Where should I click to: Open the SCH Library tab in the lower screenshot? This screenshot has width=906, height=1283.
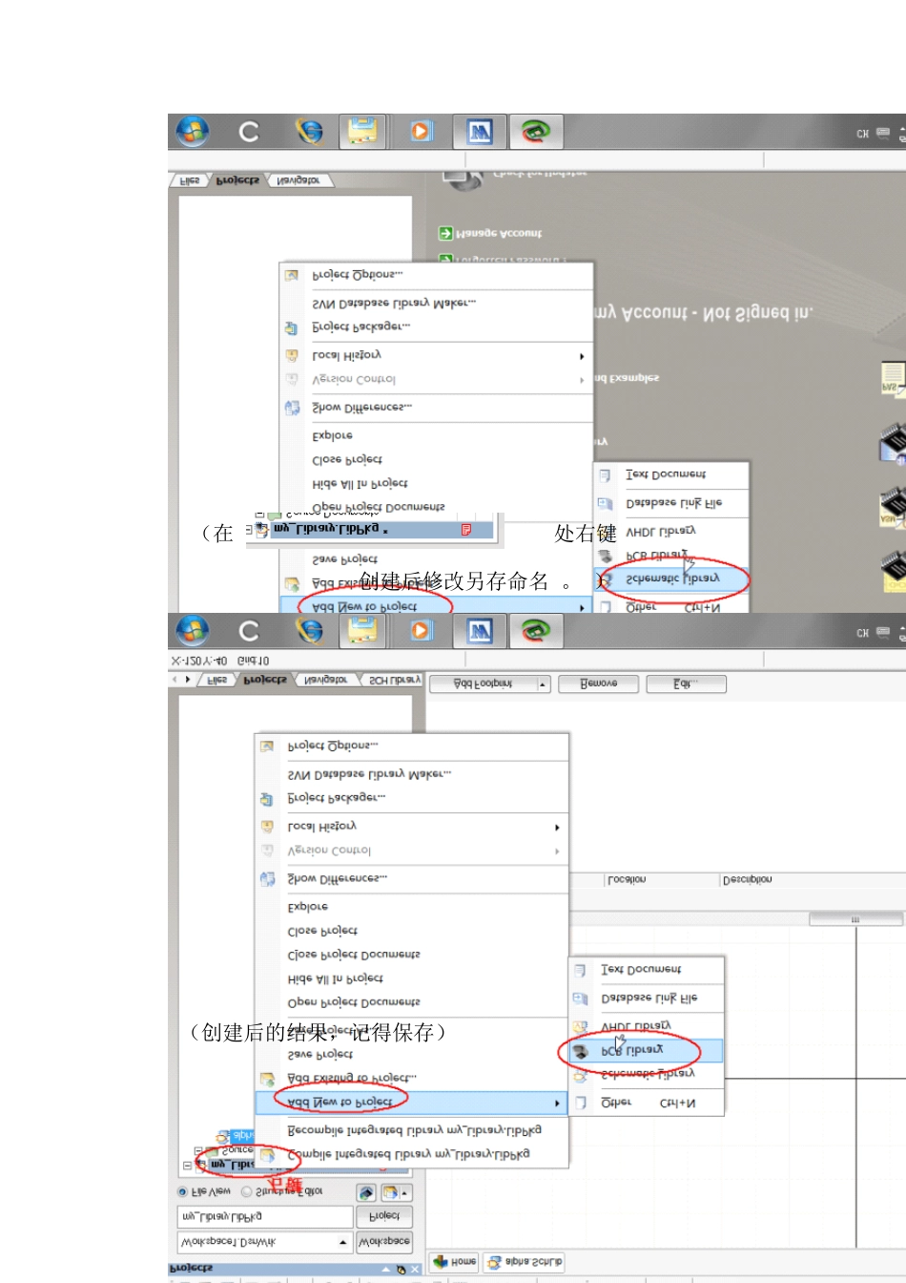pyautogui.click(x=394, y=680)
